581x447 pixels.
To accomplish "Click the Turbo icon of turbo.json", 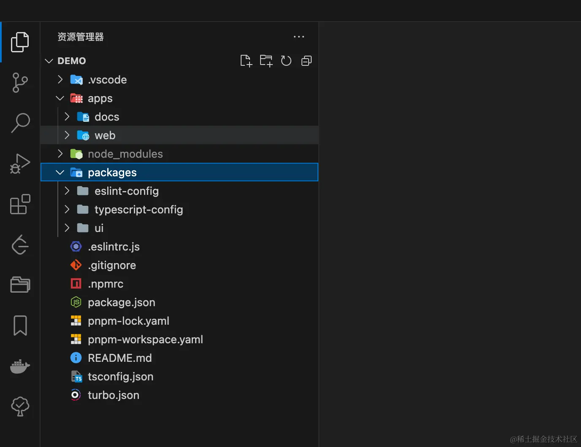I will click(76, 395).
